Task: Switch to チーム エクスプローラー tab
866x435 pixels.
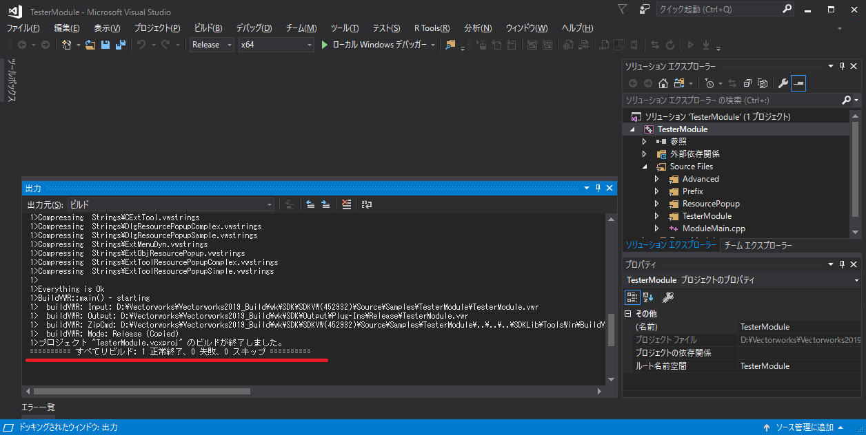Action: pos(758,246)
